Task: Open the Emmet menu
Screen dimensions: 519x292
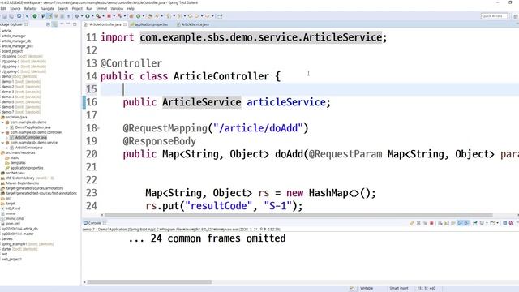Action: 101,9
